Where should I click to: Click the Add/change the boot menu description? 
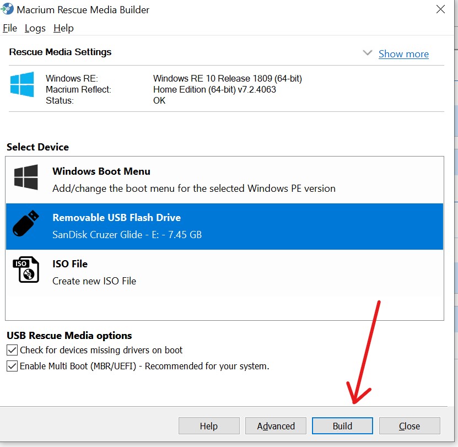point(194,189)
